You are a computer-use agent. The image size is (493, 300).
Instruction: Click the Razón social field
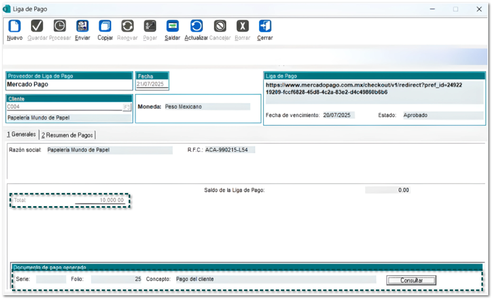pos(110,150)
